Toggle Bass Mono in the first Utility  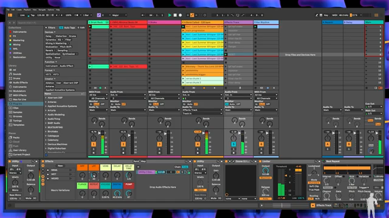click(x=15, y=195)
